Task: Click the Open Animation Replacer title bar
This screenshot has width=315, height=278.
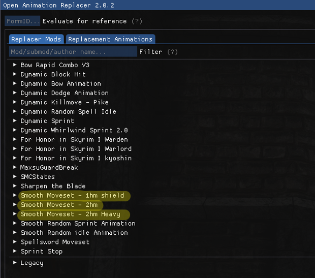Action: click(x=157, y=6)
